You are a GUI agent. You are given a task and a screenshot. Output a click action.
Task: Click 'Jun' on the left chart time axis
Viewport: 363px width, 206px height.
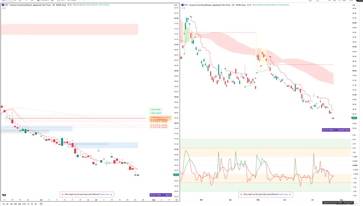pos(41,200)
